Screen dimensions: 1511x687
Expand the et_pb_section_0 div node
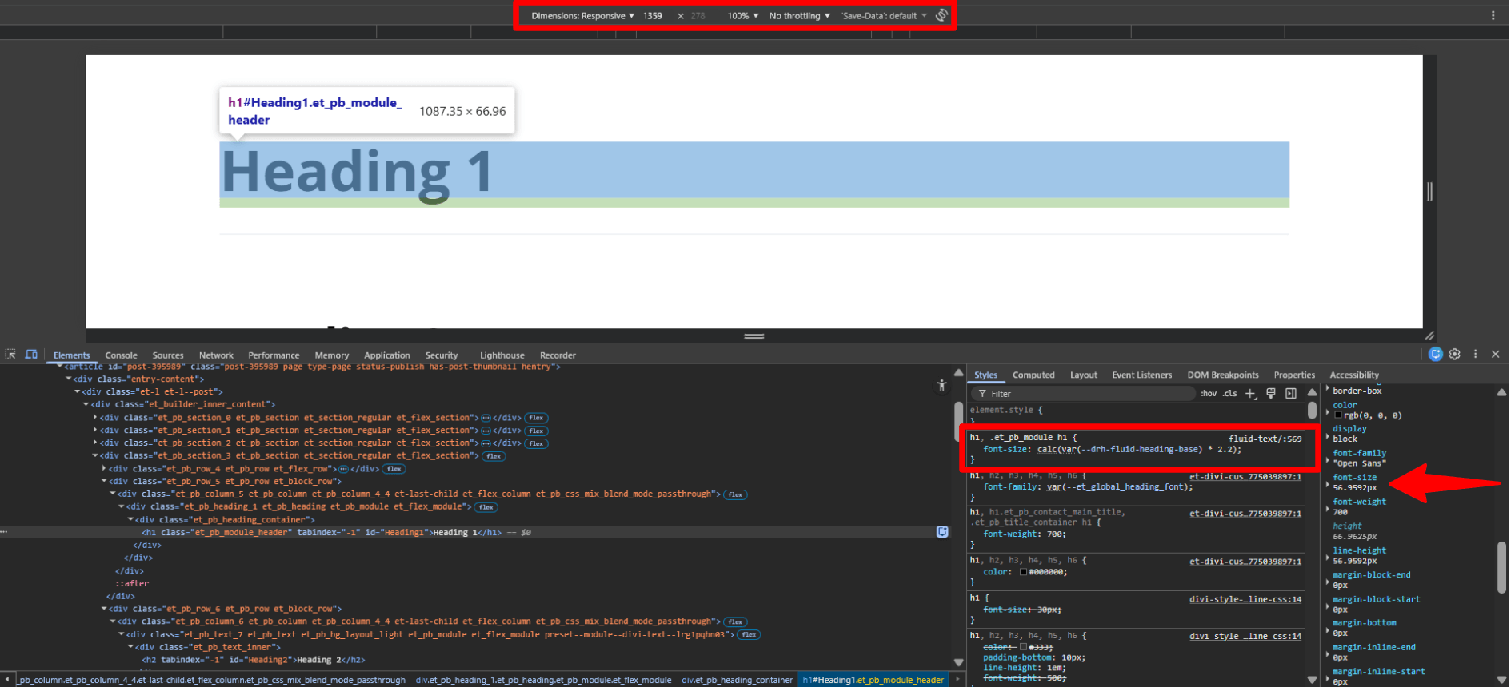pos(95,418)
